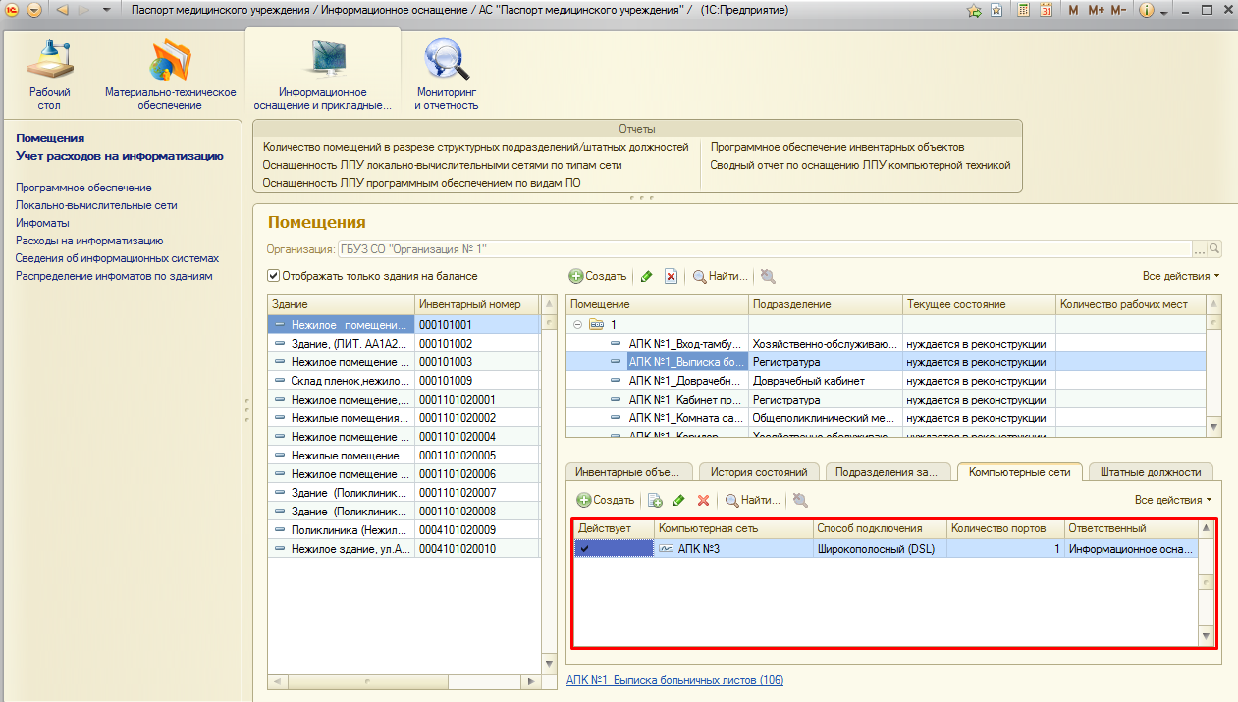Click the pencil edit icon above rooms table
The height and width of the screenshot is (702, 1238).
coord(647,277)
